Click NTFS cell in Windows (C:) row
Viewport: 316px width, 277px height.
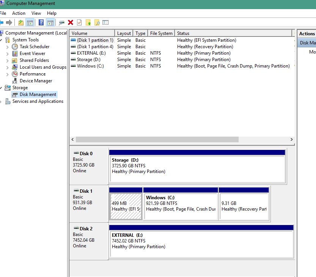point(156,66)
